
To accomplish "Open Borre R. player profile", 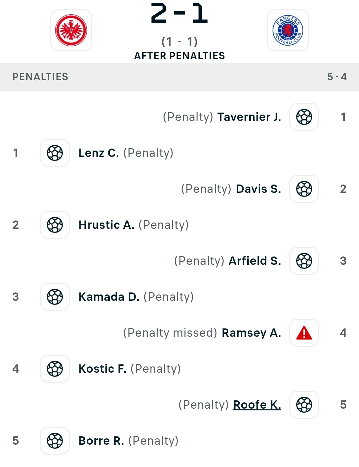I will (101, 441).
